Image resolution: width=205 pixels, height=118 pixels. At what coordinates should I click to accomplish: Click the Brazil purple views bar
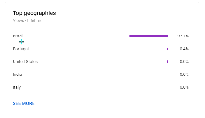click(x=149, y=36)
